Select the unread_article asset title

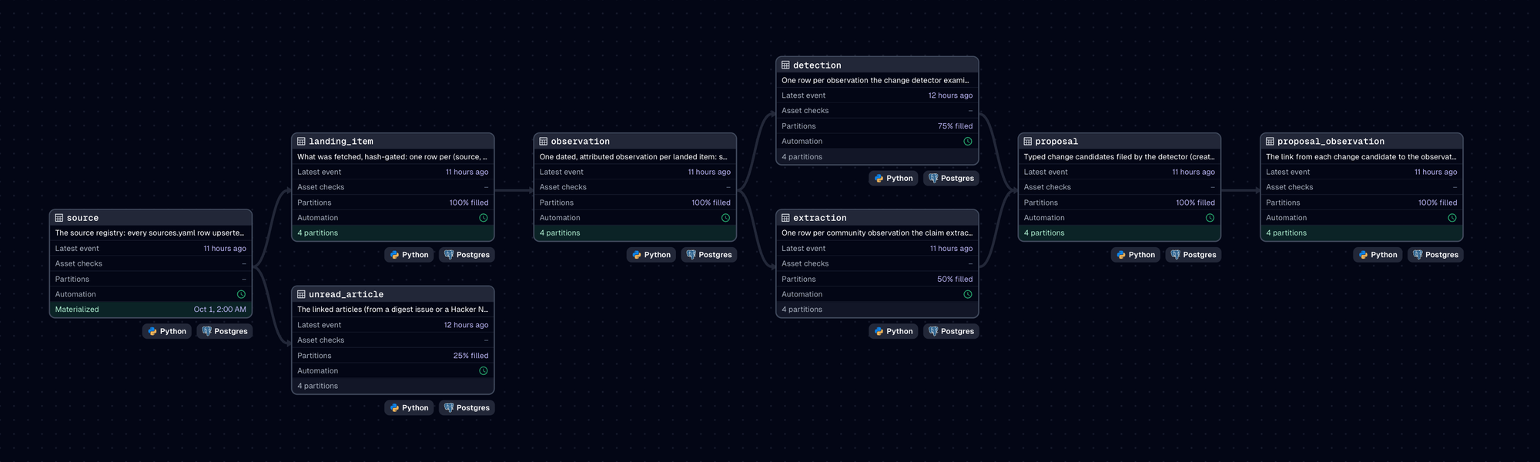click(346, 294)
